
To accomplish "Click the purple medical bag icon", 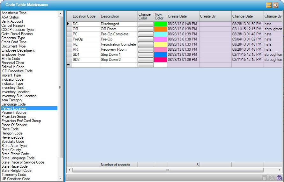I will (279, 178).
